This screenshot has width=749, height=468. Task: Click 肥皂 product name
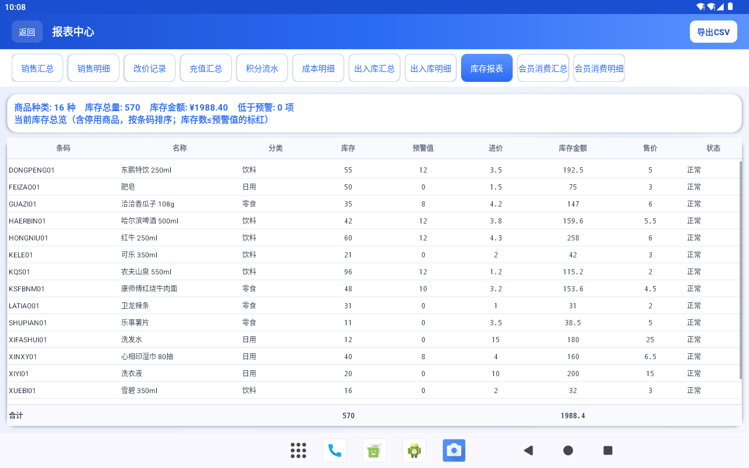click(128, 187)
